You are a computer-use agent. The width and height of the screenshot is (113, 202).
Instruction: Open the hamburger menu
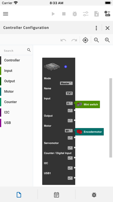tap(6, 14)
